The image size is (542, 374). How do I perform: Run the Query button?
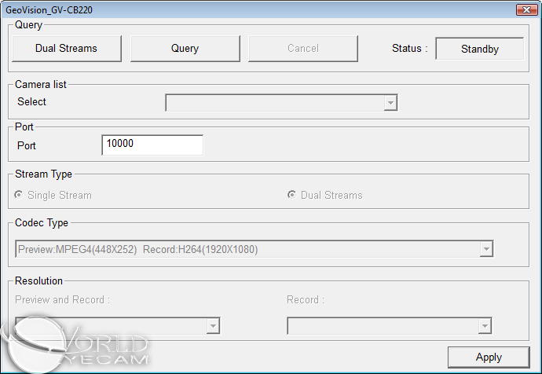pos(185,49)
